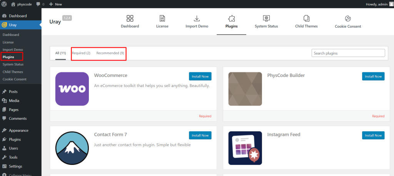Install the PhysCode Builder plugin now

click(373, 76)
